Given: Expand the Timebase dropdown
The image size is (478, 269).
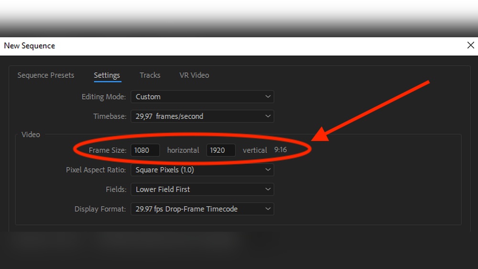Looking at the screenshot, I should coord(202,116).
